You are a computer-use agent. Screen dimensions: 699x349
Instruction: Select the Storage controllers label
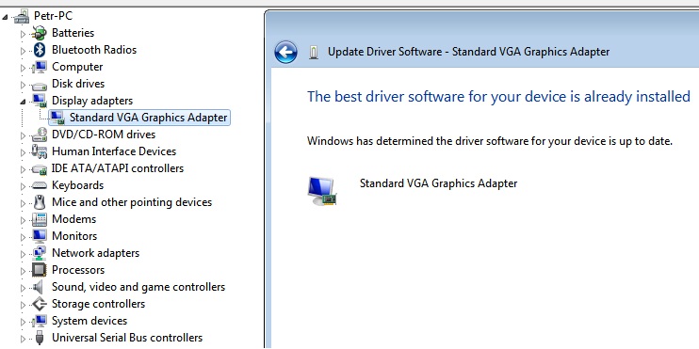(99, 304)
